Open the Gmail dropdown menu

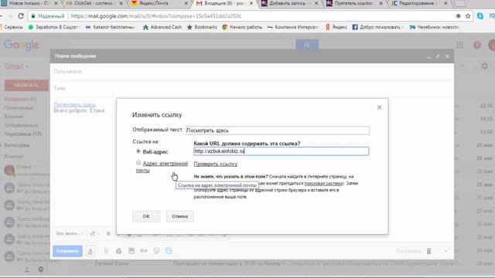pyautogui.click(x=16, y=66)
